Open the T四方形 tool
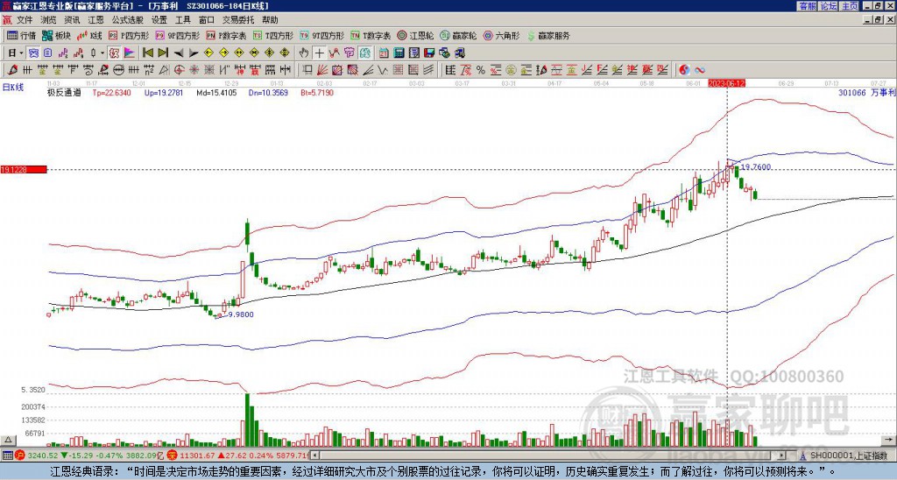 (273, 35)
